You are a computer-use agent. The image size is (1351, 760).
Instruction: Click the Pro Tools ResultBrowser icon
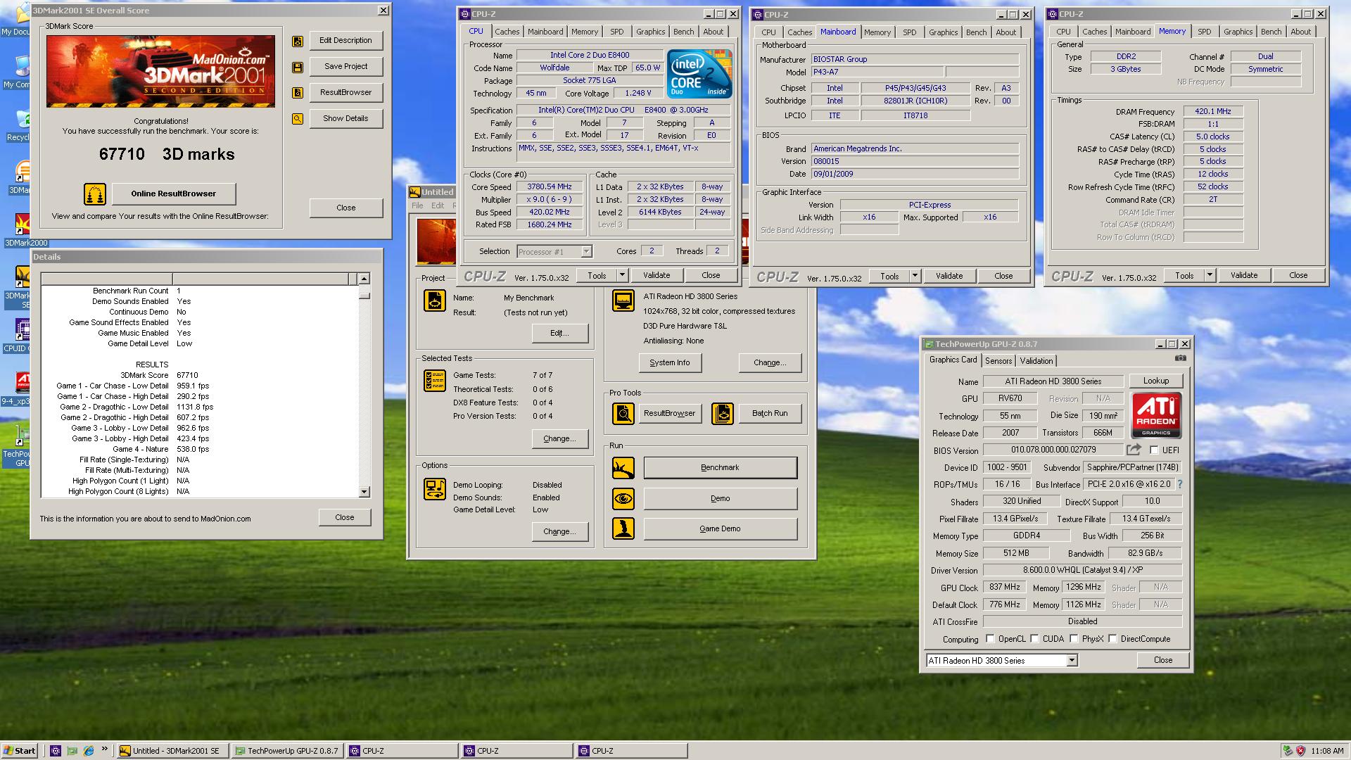click(623, 414)
